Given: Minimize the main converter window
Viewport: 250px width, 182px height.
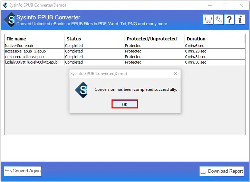Looking at the screenshot, I should (210, 5).
